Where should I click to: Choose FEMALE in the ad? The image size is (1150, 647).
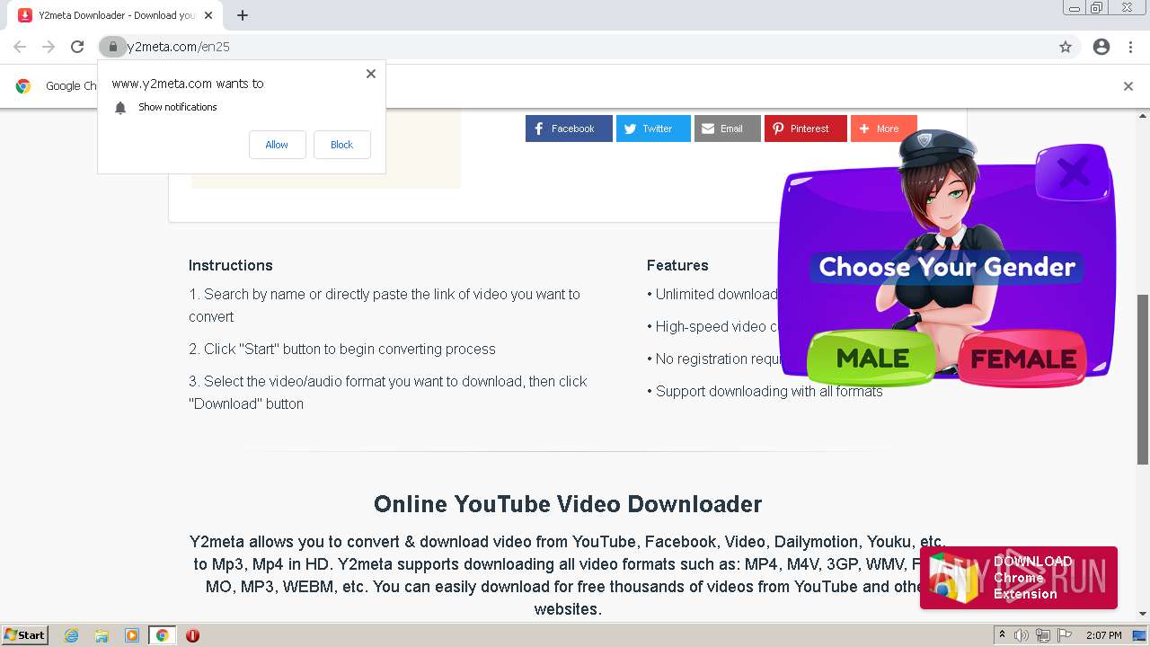(1022, 359)
